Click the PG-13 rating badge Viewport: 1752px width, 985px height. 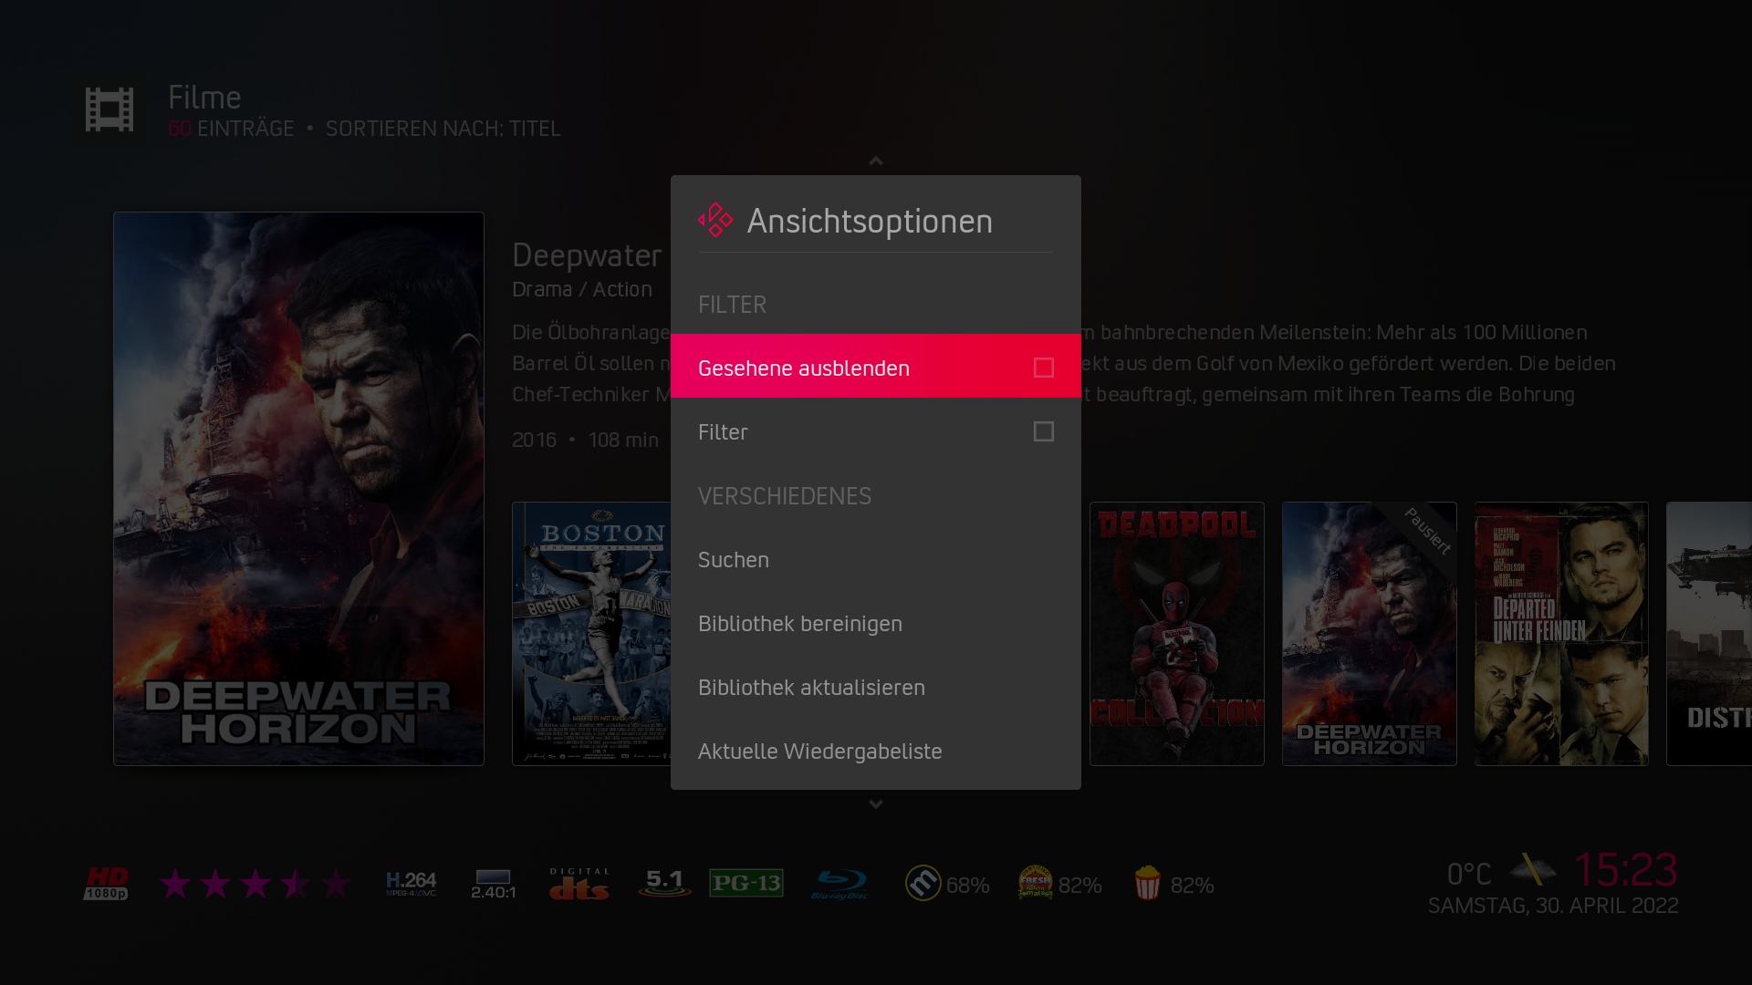[746, 883]
